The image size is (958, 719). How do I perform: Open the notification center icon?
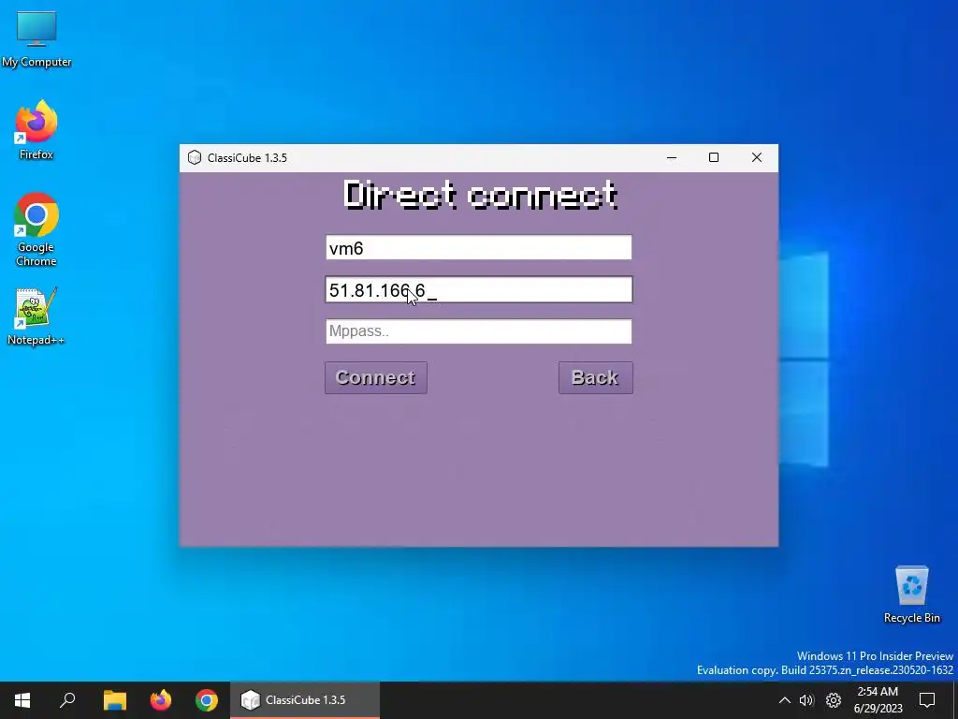click(x=927, y=700)
